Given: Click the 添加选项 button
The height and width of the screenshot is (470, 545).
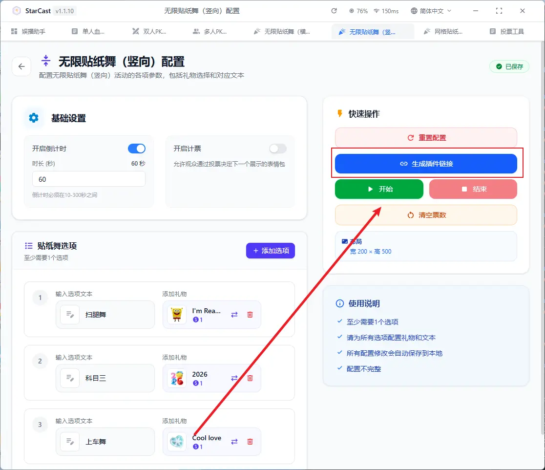Looking at the screenshot, I should [x=271, y=251].
